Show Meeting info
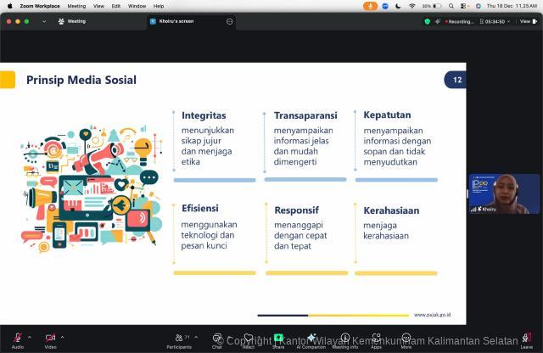 point(344,339)
